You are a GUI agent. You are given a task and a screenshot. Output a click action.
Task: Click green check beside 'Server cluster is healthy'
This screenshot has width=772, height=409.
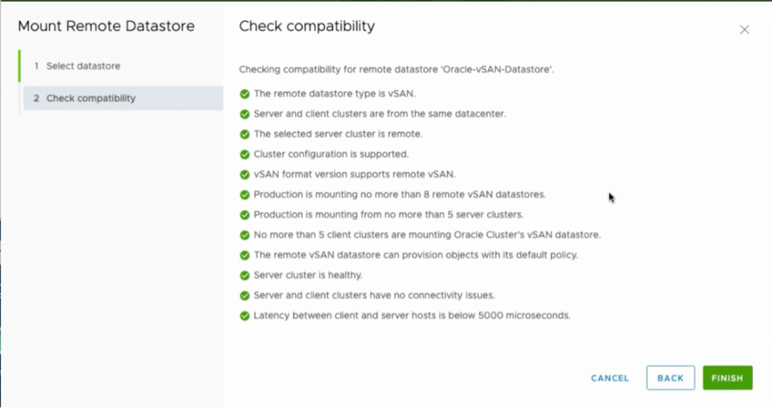pos(244,275)
